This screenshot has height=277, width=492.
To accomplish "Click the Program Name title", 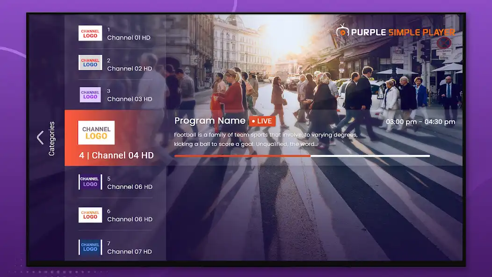I will click(x=210, y=120).
